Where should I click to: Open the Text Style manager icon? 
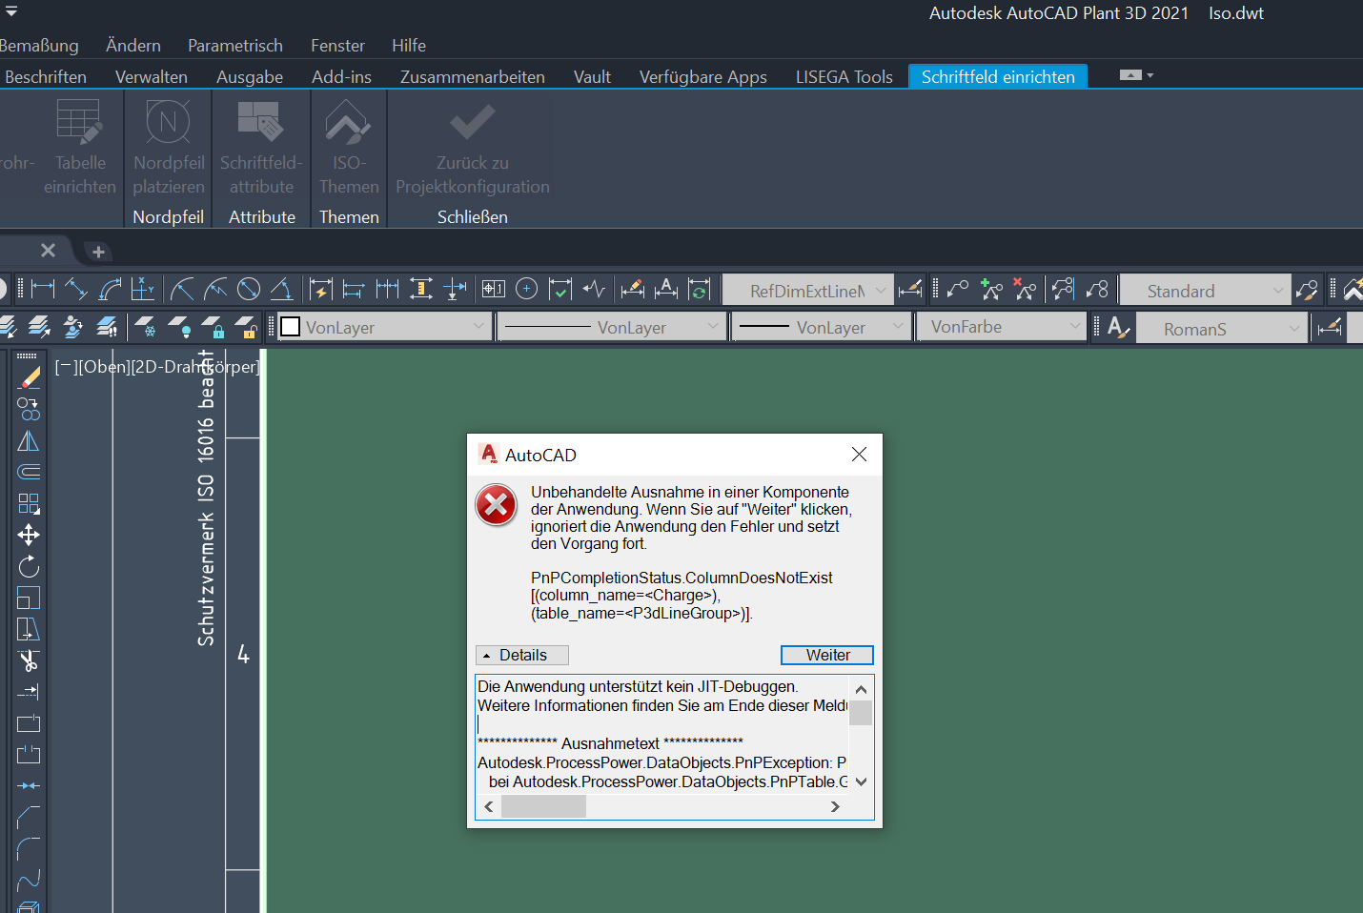pos(1119,328)
